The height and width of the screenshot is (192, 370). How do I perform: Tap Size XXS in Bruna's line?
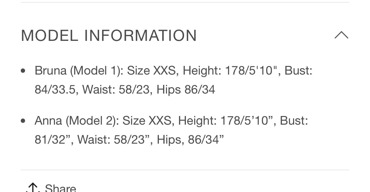click(x=152, y=71)
